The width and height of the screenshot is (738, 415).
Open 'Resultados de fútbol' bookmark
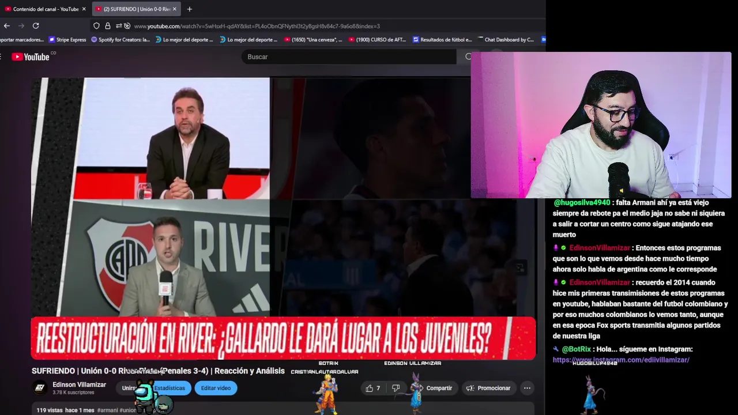pyautogui.click(x=442, y=40)
